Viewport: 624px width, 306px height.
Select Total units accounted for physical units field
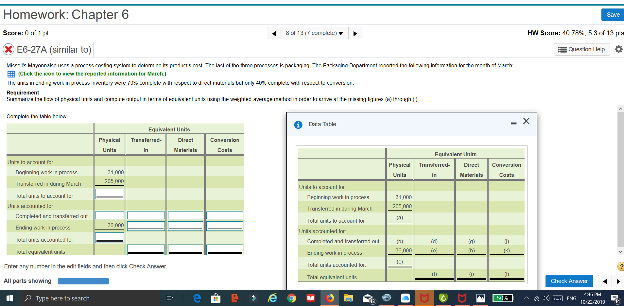[x=110, y=238]
